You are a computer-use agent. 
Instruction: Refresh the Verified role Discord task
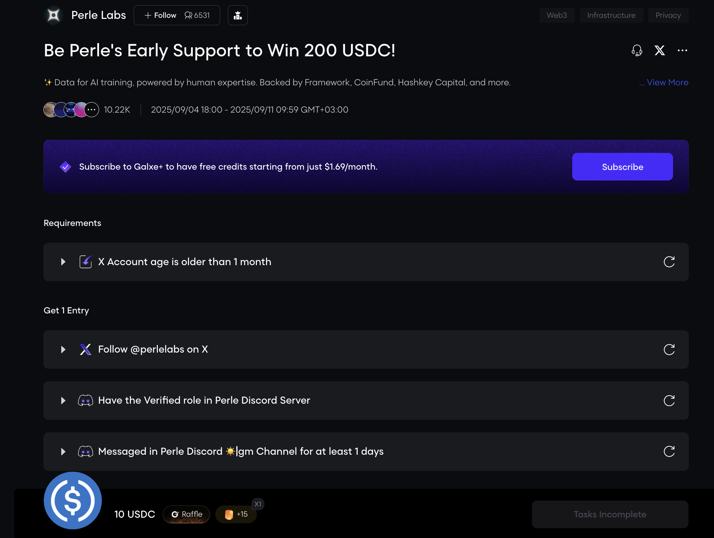click(x=669, y=400)
